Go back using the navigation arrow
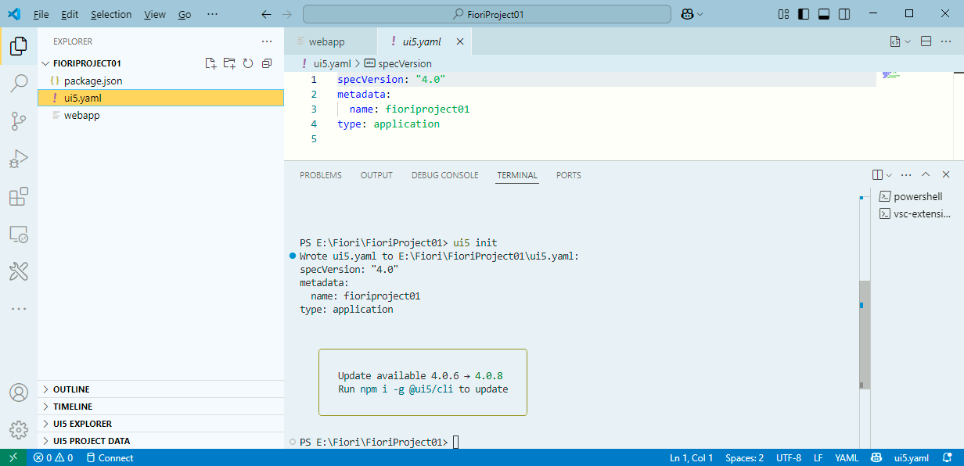The height and width of the screenshot is (466, 964). [x=266, y=14]
